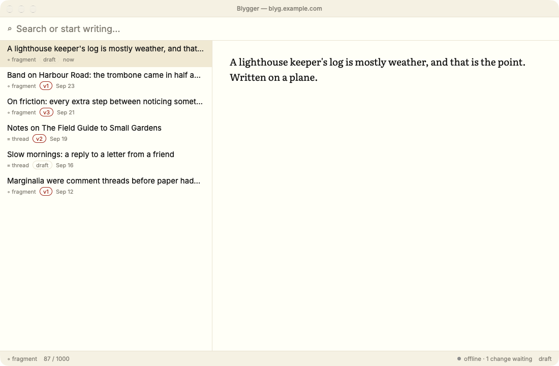Click the fragment type indicator in status bar
Screen dimensions: 559x366
(x=22, y=359)
